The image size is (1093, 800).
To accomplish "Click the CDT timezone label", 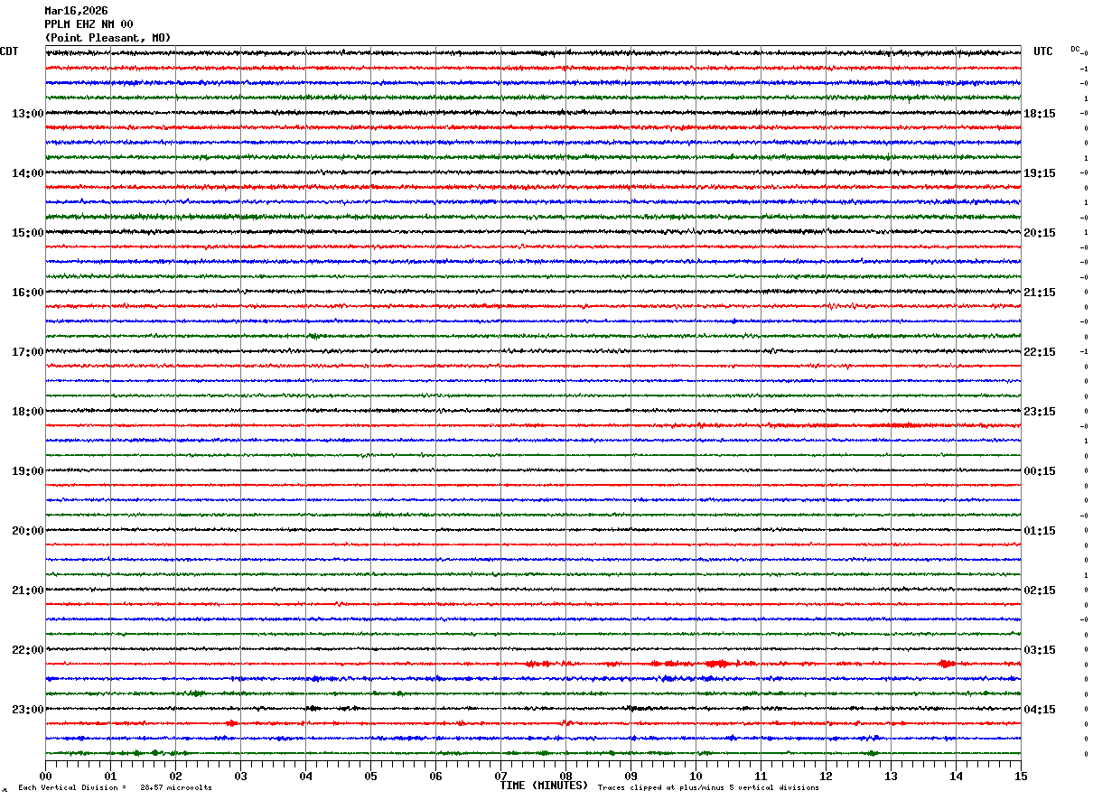I will pyautogui.click(x=9, y=51).
